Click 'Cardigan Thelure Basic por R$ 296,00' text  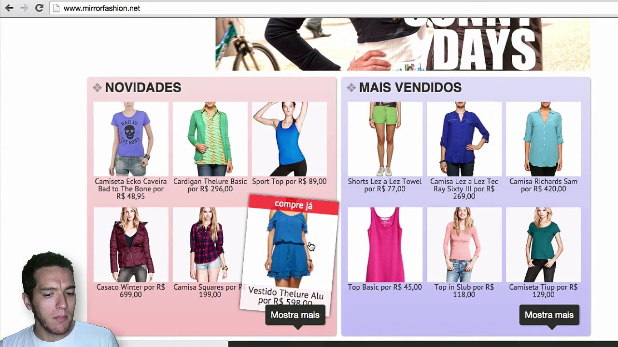pyautogui.click(x=210, y=185)
